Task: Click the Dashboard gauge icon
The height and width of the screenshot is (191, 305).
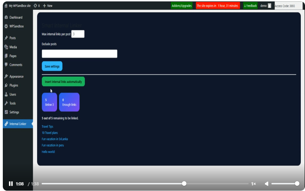Action: pos(6,17)
